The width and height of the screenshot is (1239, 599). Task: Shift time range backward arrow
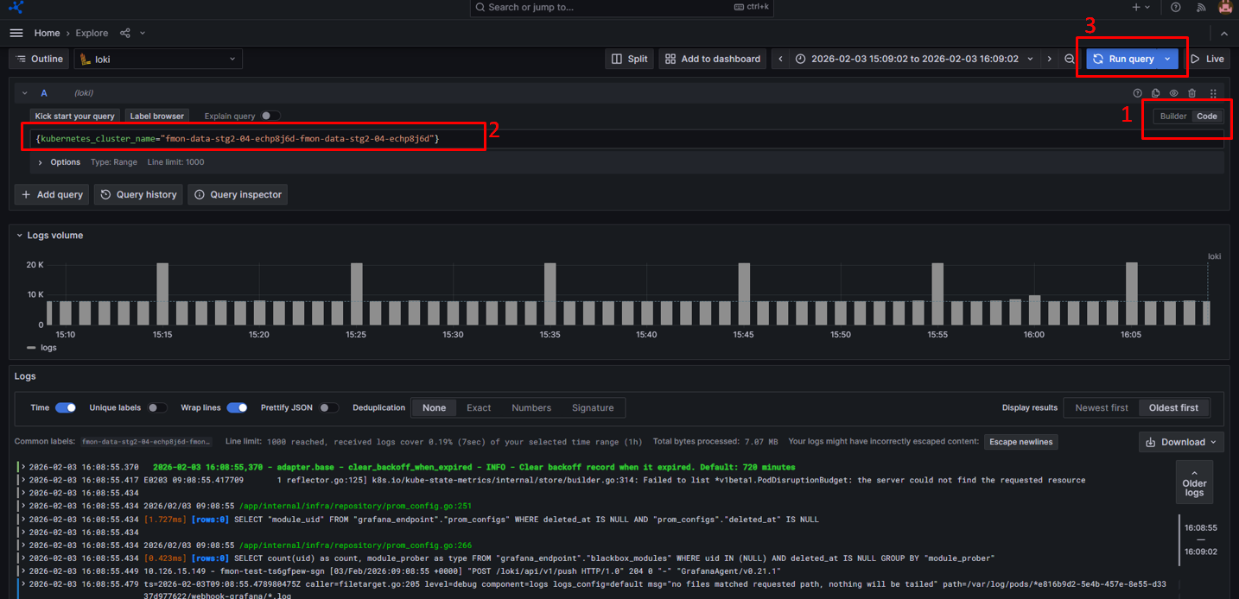coord(781,59)
